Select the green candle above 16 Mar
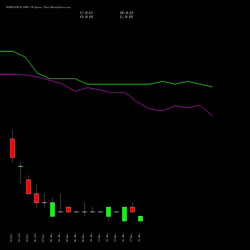Image resolution: width=250 pixels, height=250 pixels. (124, 214)
